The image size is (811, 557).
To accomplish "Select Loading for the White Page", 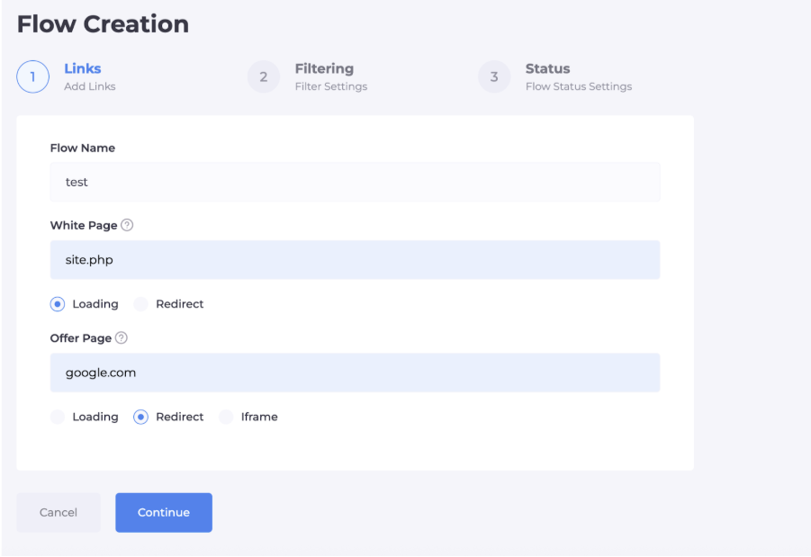I will click(x=59, y=304).
